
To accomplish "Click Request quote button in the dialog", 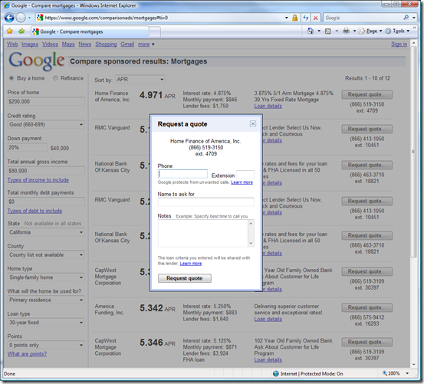I will coord(185,278).
